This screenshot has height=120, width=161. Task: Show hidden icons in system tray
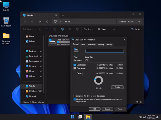tap(137, 117)
